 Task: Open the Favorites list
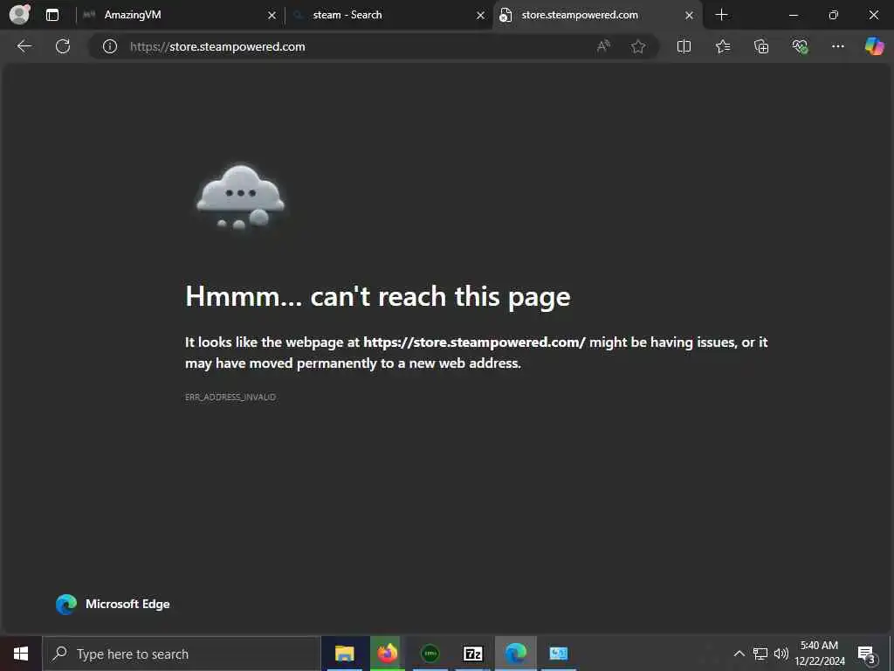722,46
